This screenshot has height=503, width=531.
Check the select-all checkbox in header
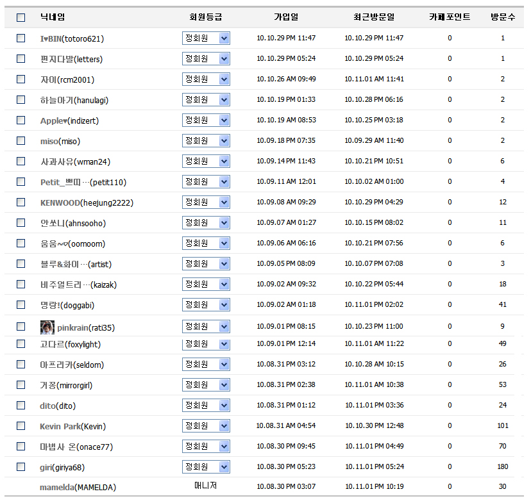pyautogui.click(x=21, y=18)
